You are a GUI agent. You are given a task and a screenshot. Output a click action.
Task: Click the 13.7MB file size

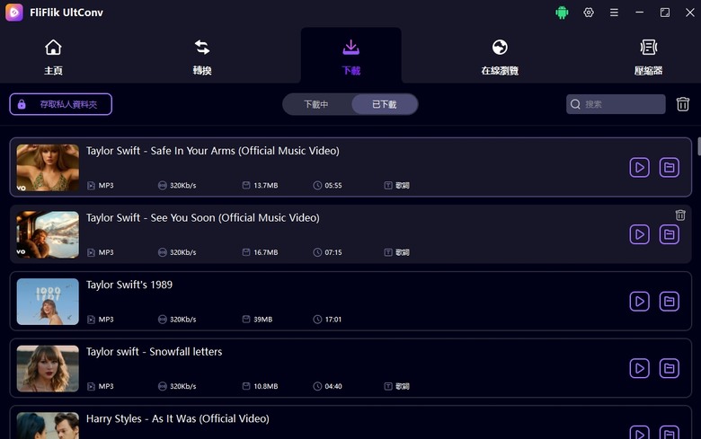pos(266,185)
